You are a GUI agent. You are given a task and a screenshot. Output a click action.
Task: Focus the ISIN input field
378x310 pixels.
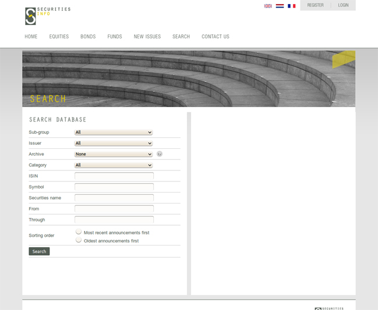pos(114,176)
